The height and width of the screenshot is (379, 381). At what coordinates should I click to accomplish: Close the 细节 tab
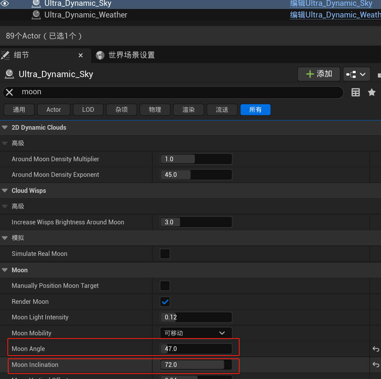(x=81, y=55)
